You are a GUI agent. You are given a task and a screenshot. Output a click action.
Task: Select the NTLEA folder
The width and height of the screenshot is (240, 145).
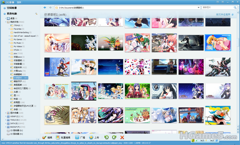point(16,50)
